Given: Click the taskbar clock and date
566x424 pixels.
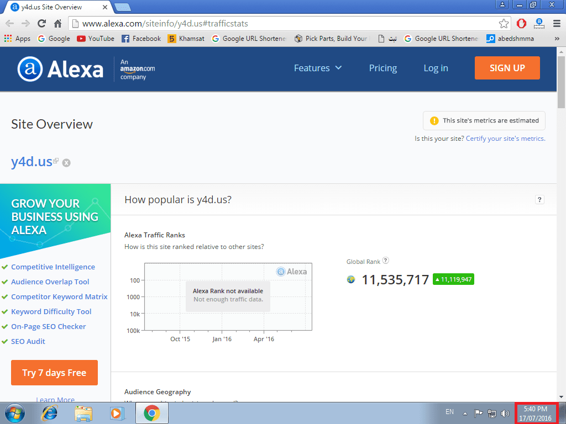Looking at the screenshot, I should (x=535, y=414).
